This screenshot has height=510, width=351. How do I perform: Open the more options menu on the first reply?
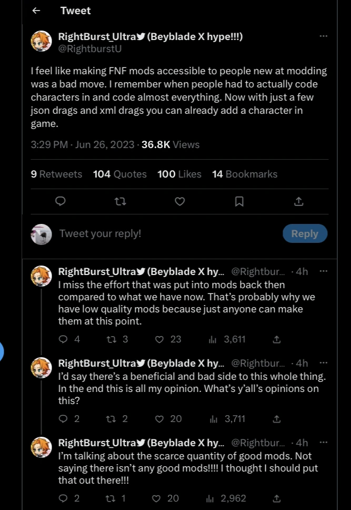(324, 271)
